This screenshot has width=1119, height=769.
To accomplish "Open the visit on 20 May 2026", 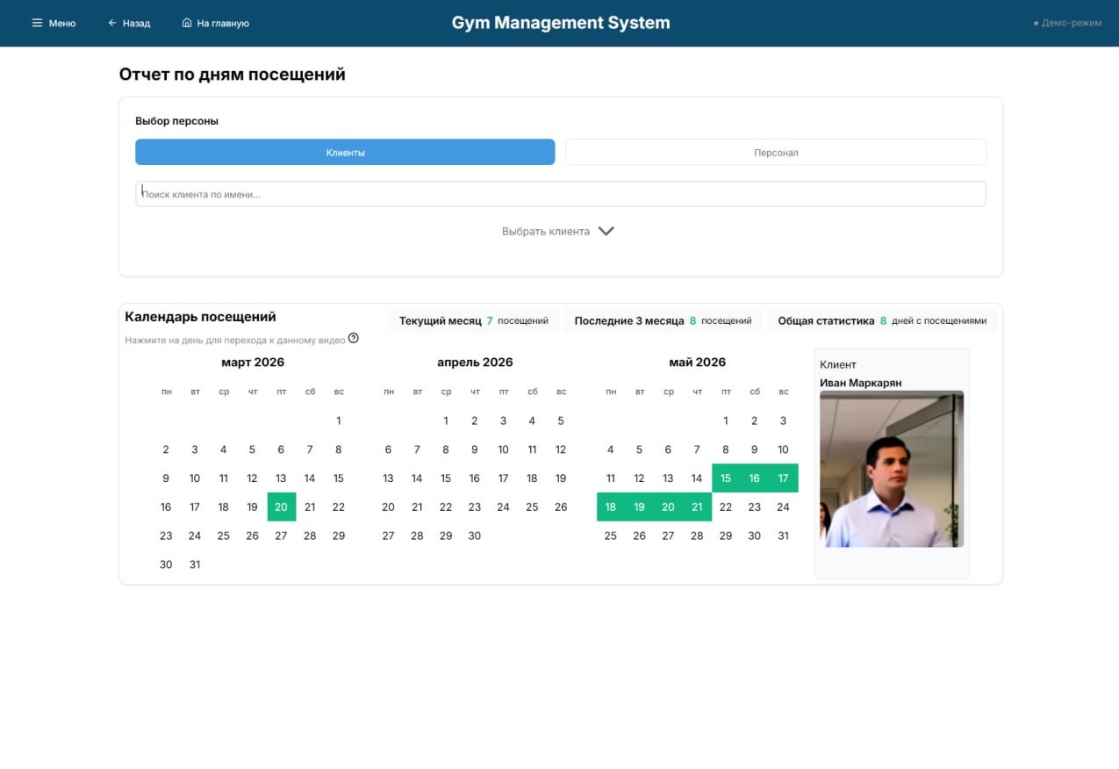I will tap(668, 507).
